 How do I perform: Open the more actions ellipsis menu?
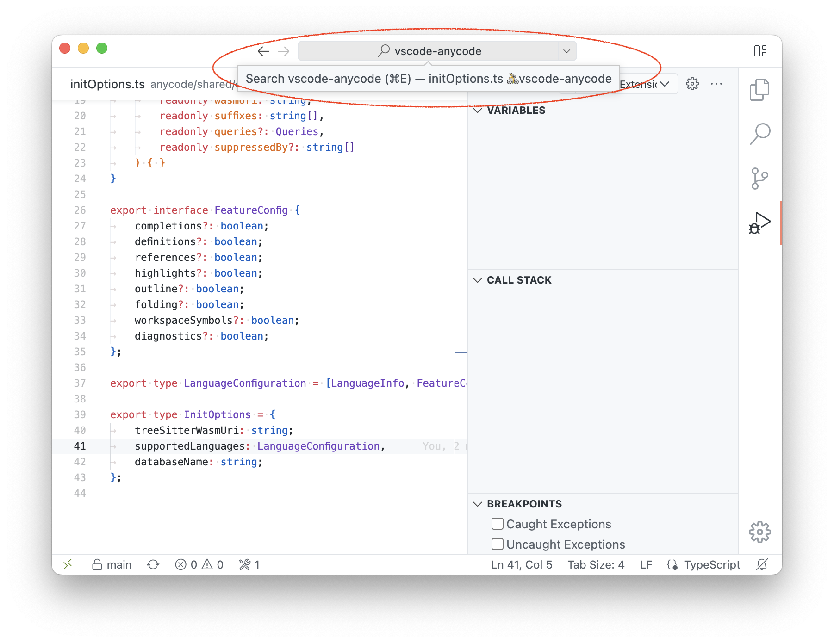click(717, 84)
